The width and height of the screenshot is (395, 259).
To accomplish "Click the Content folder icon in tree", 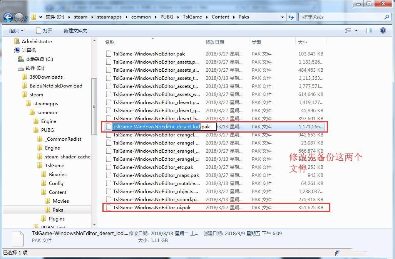I will [44, 192].
